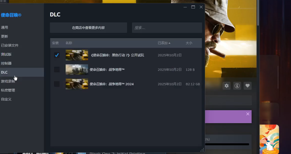This screenshot has height=154, width=291.
Task: Click the 搜索 DLC search field
Action: click(167, 28)
